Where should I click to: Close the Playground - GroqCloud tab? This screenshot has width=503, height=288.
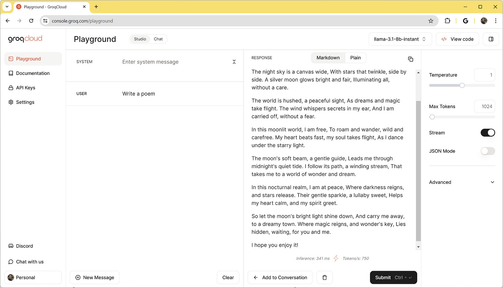84,7
